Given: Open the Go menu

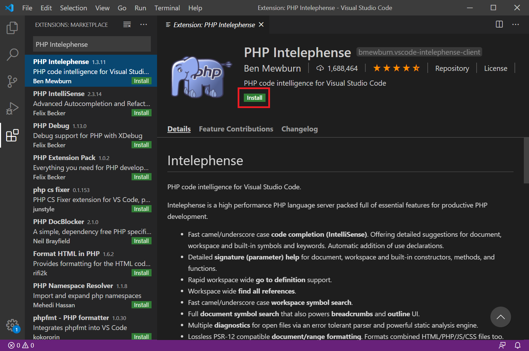Looking at the screenshot, I should coord(122,8).
